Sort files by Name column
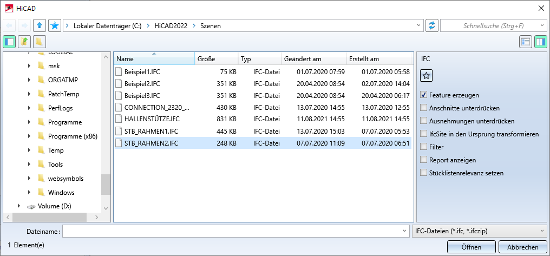 [x=154, y=59]
